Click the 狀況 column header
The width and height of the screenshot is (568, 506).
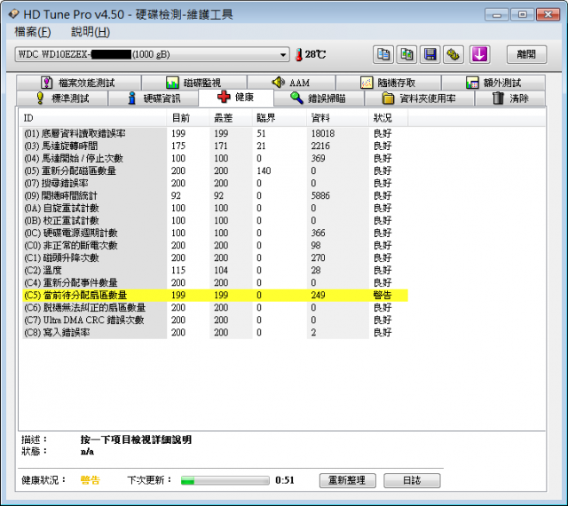pyautogui.click(x=389, y=118)
